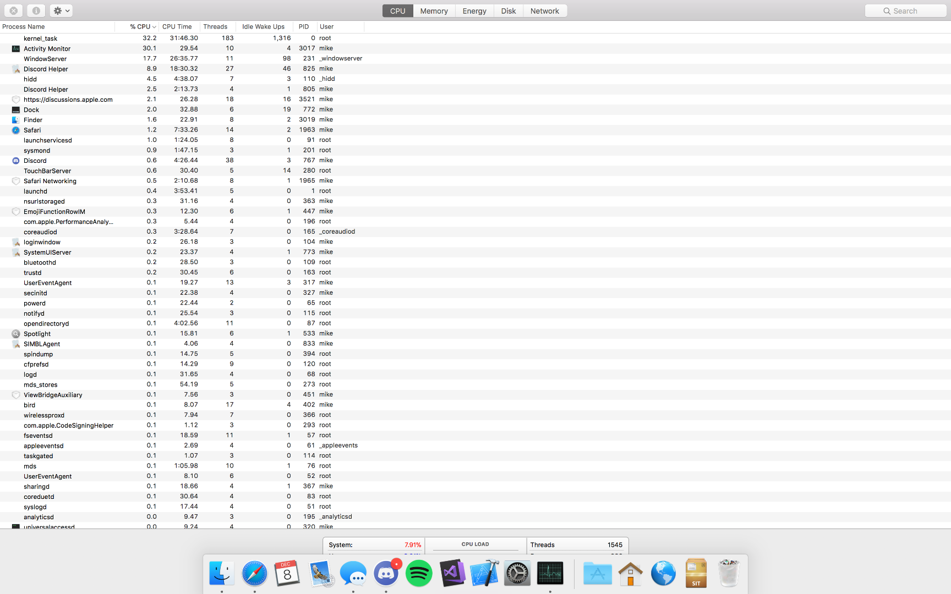Select the opendirectoryd process row
951x594 pixels.
pyautogui.click(x=475, y=323)
